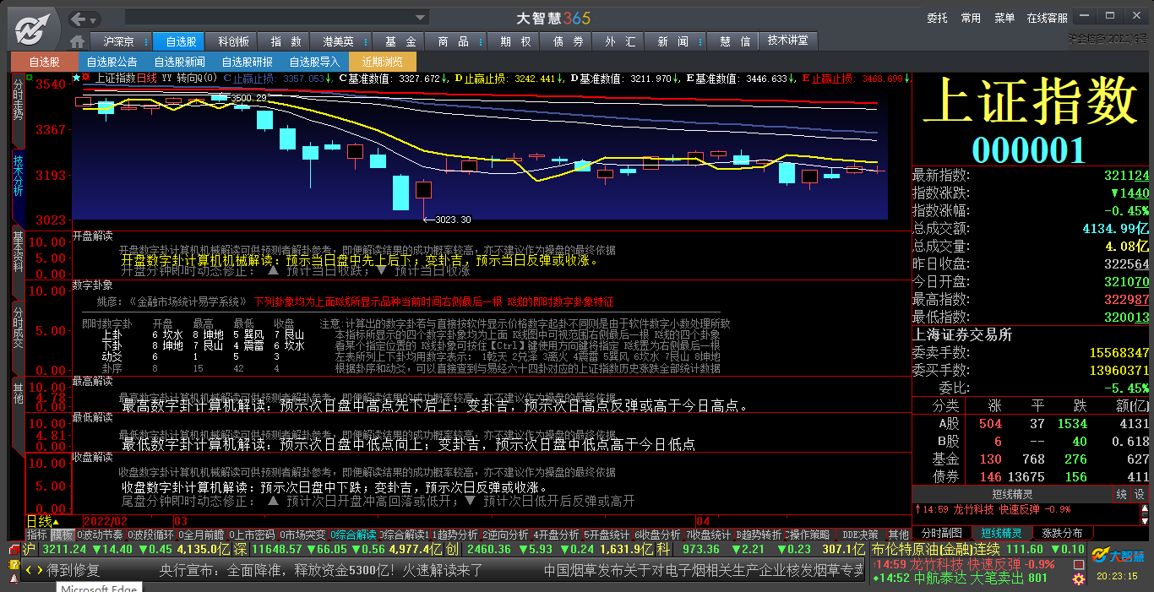This screenshot has height=592, width=1154.
Task: Click 中航泰达 大笔卖出 alert row
Action: 961,578
